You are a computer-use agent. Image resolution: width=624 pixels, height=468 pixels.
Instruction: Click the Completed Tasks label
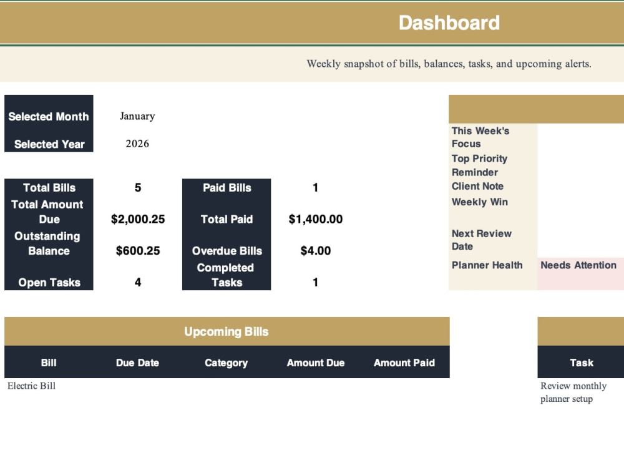(227, 275)
